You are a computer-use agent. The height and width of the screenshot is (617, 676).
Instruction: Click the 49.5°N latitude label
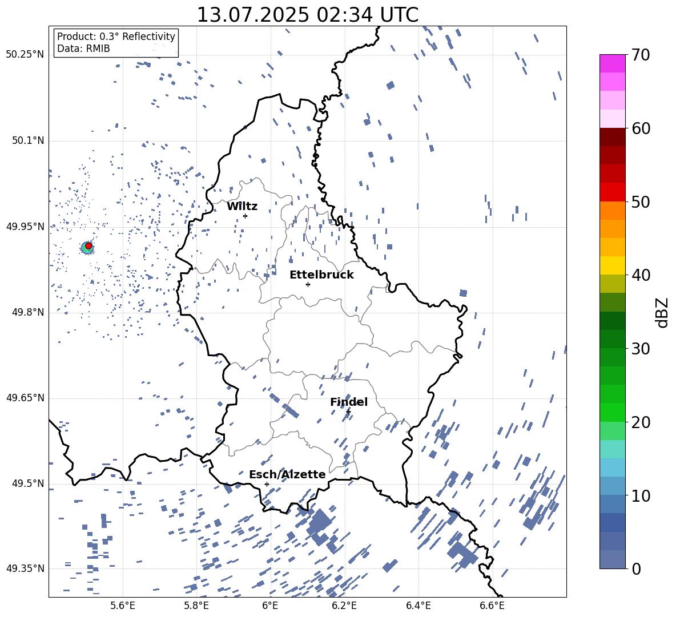(x=27, y=483)
